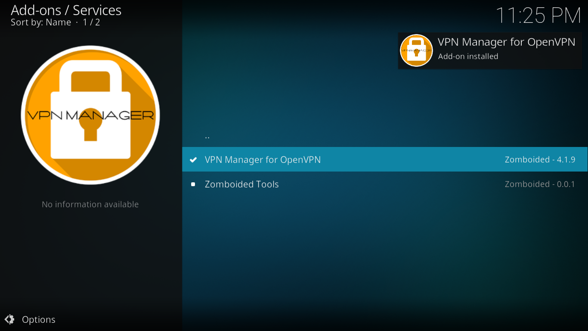Click the small padlock icon in the notification

tap(416, 50)
